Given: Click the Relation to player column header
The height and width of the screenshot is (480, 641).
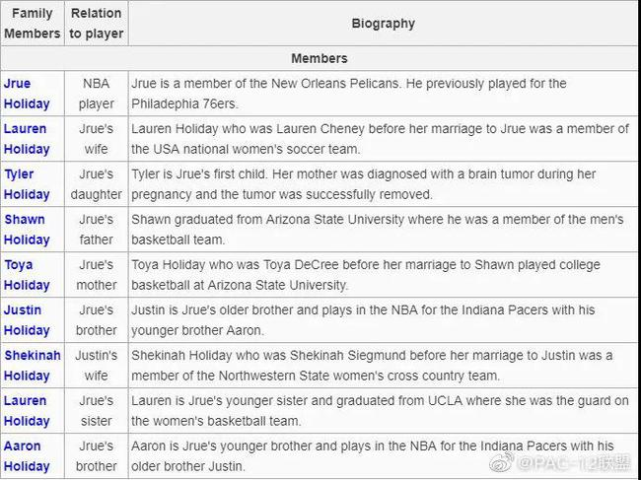Looking at the screenshot, I should (97, 24).
